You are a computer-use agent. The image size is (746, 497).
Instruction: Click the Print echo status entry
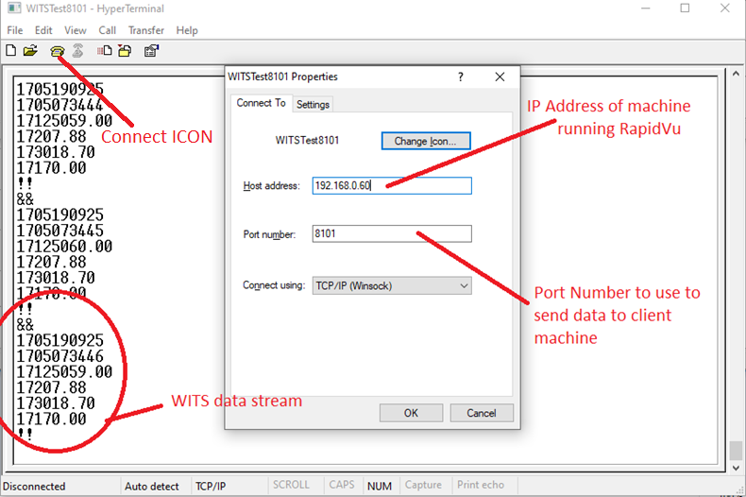click(481, 485)
